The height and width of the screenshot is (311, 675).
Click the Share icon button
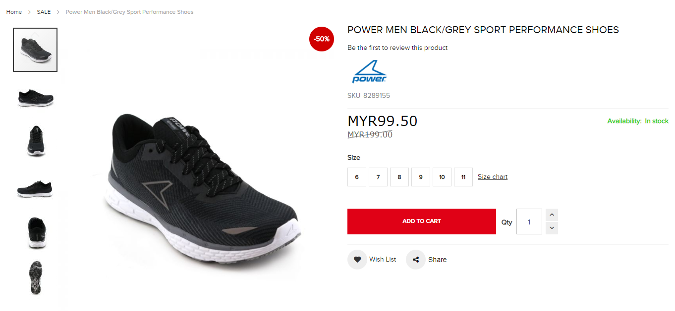pyautogui.click(x=415, y=260)
